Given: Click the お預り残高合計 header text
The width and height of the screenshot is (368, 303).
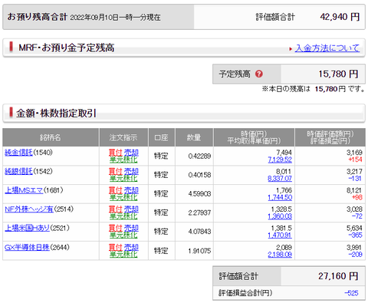Looking at the screenshot, I should tap(37, 17).
